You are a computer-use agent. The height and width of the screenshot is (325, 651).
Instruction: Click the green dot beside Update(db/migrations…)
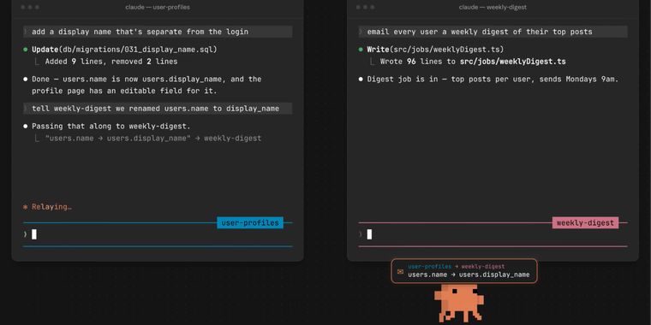pos(26,50)
